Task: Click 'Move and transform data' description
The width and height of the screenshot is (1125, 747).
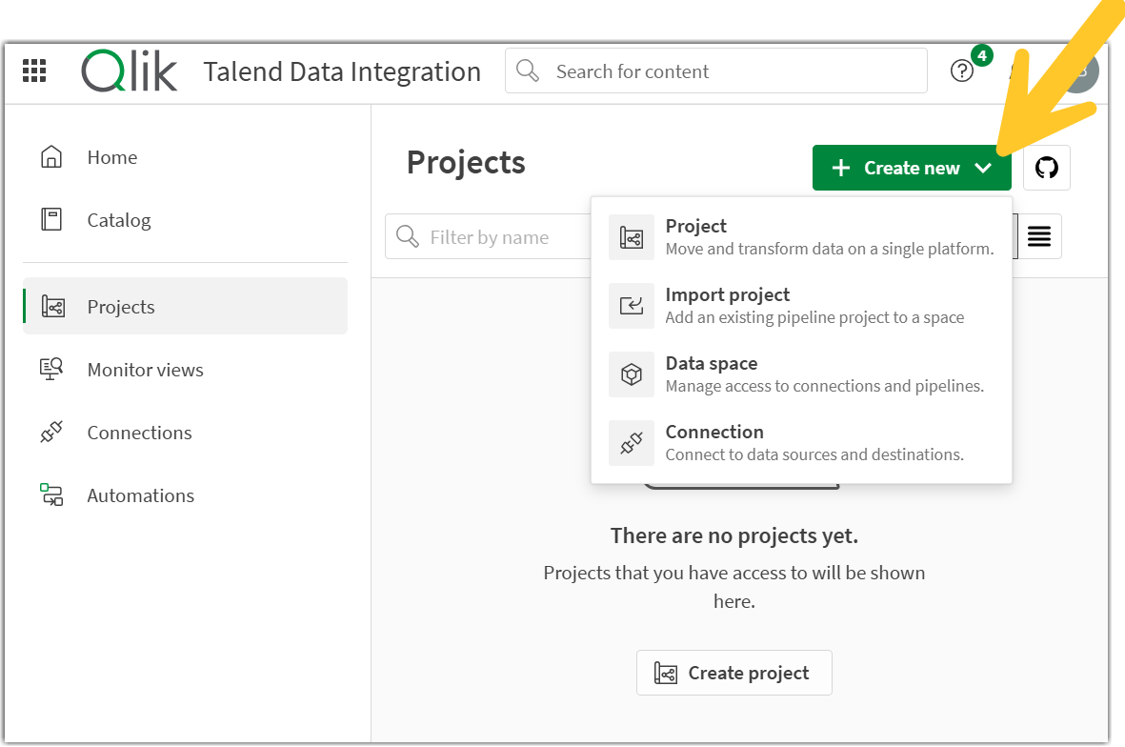Action: pyautogui.click(x=830, y=249)
